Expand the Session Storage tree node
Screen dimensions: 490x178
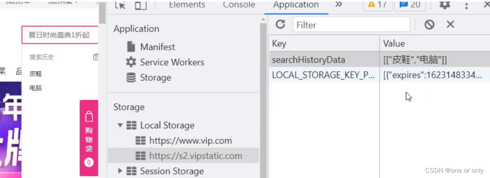tap(120, 171)
